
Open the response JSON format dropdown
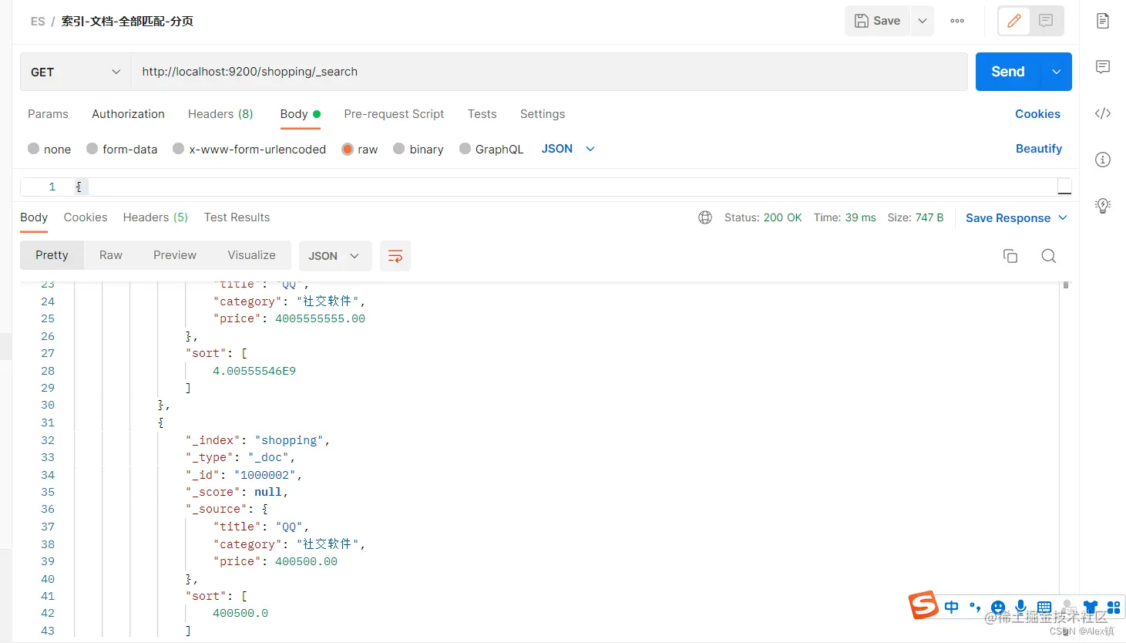[334, 256]
